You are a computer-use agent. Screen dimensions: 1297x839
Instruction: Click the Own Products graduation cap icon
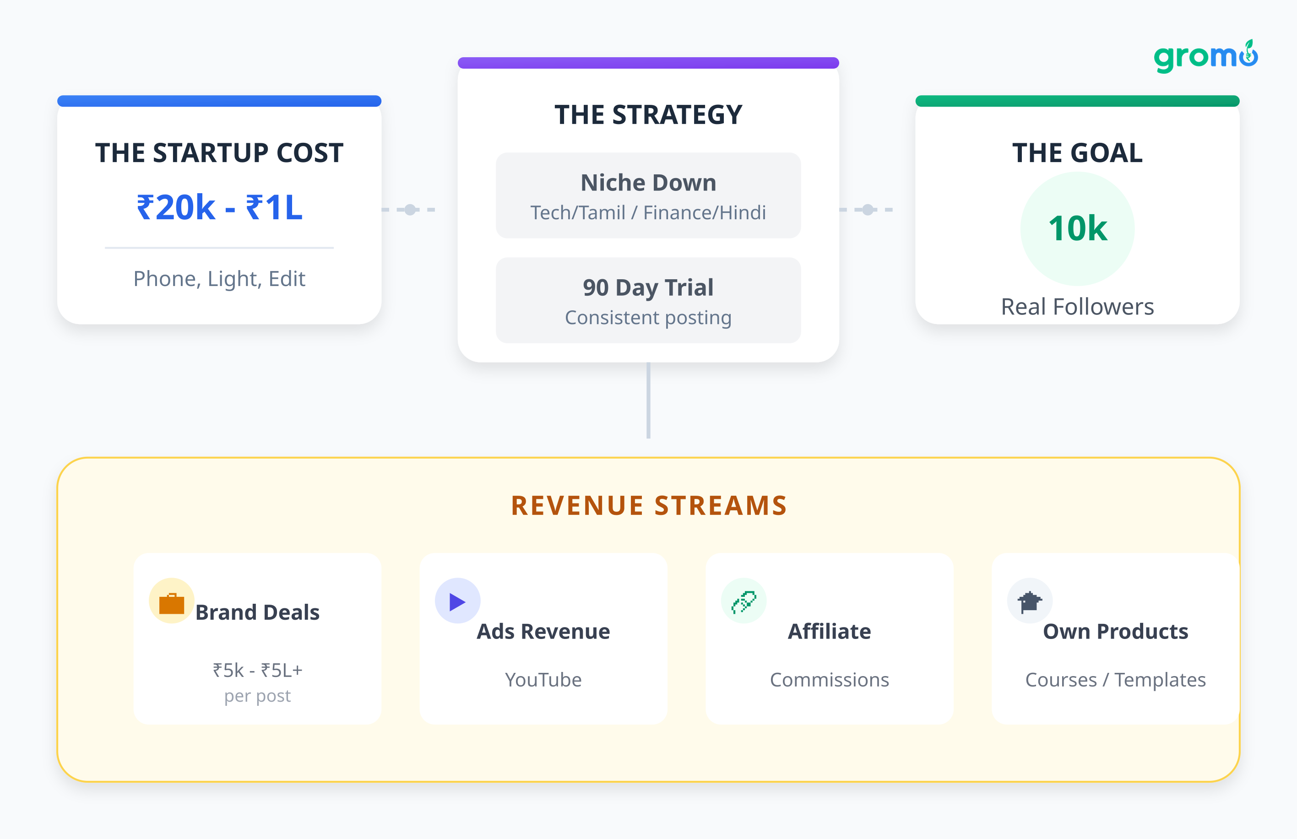point(1030,601)
